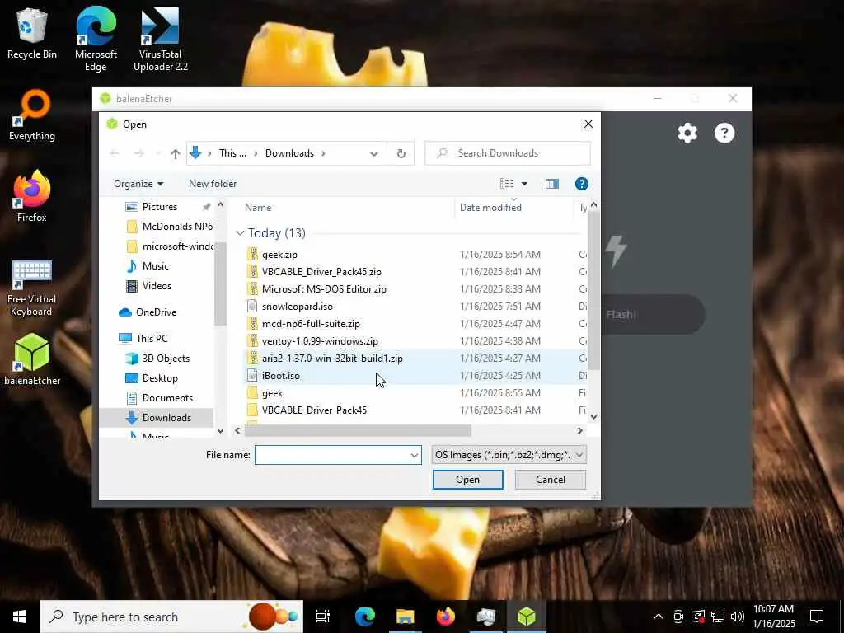Open recent locations dropdown next to forward arrow
The height and width of the screenshot is (633, 844).
pyautogui.click(x=157, y=154)
